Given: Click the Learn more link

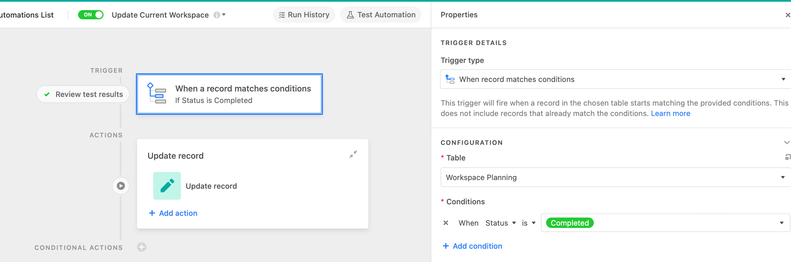Looking at the screenshot, I should click(671, 113).
